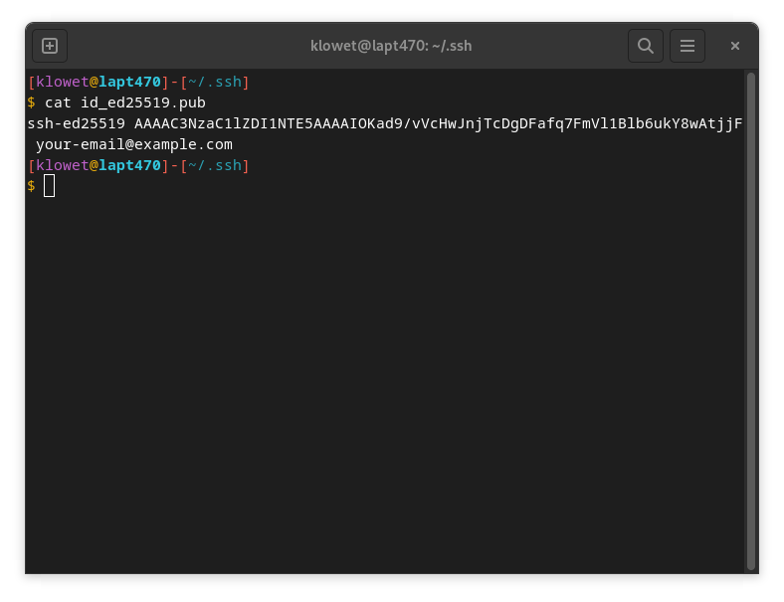Click the your-email@example.com comment text

tap(133, 144)
